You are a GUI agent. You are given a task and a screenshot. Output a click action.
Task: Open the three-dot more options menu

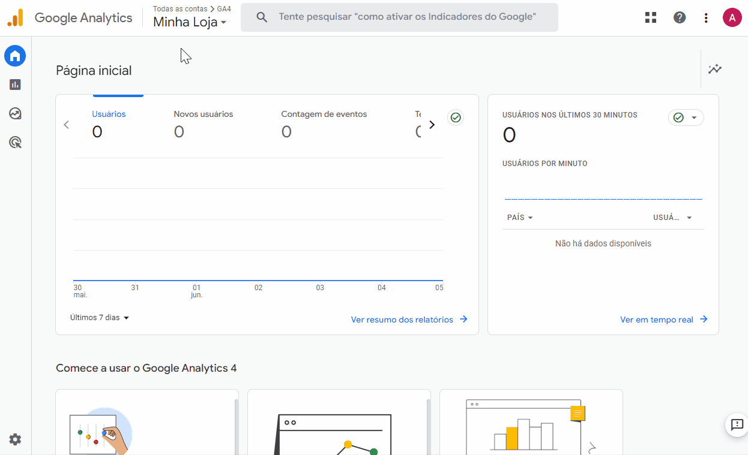(706, 17)
